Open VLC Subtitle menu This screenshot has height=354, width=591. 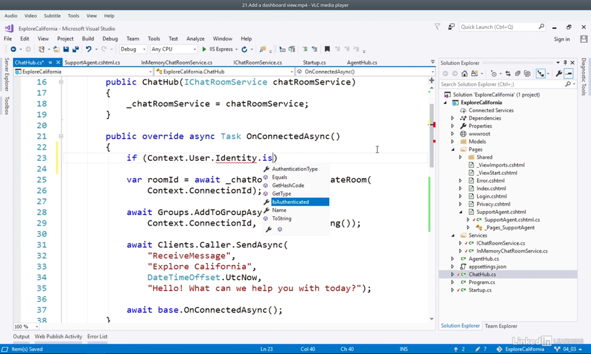click(x=52, y=16)
